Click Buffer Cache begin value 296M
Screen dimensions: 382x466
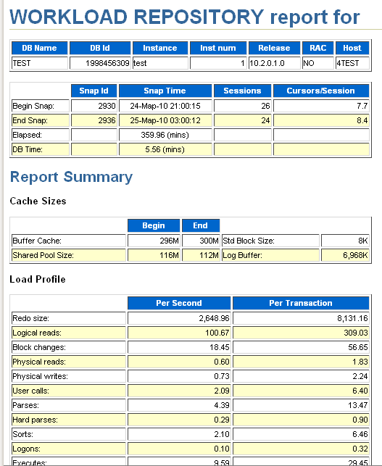tap(154, 241)
